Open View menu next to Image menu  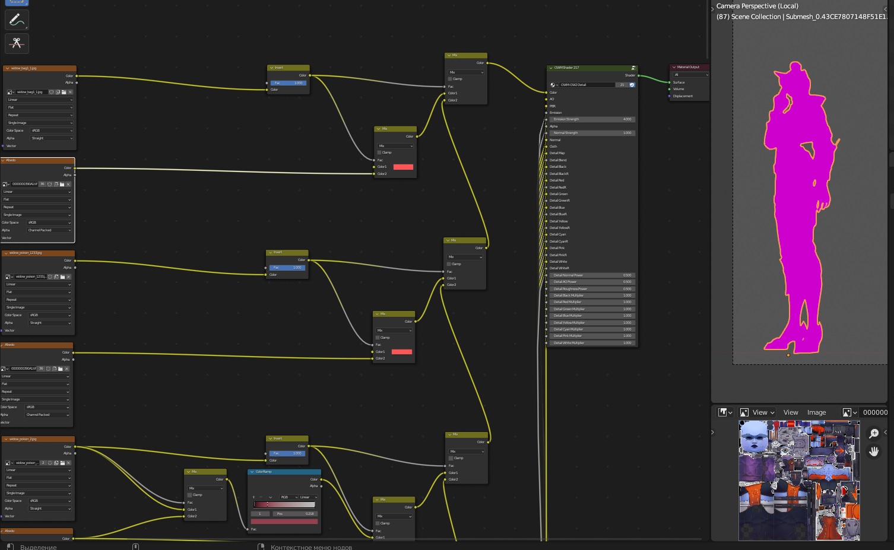pyautogui.click(x=791, y=412)
